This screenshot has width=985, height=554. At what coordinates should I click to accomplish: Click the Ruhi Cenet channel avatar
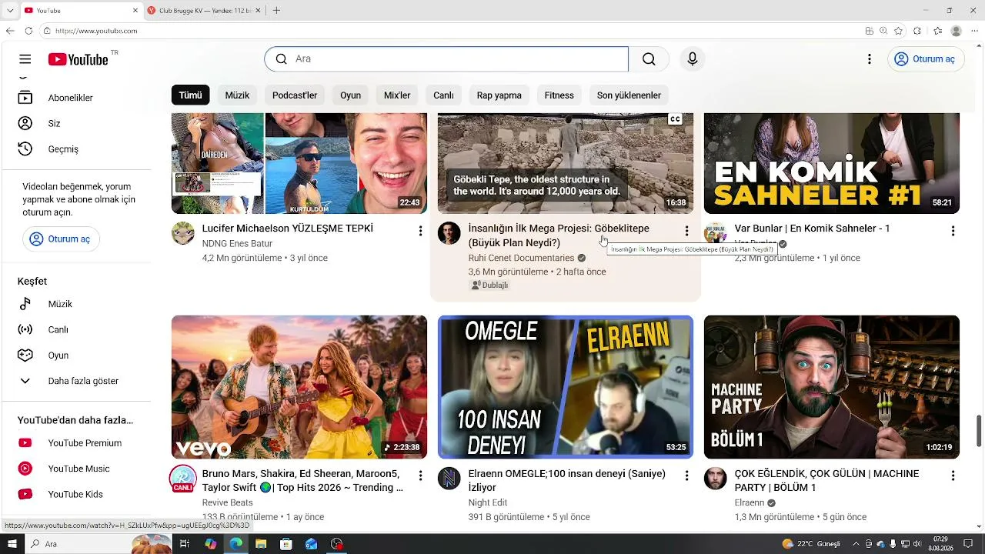(x=449, y=233)
